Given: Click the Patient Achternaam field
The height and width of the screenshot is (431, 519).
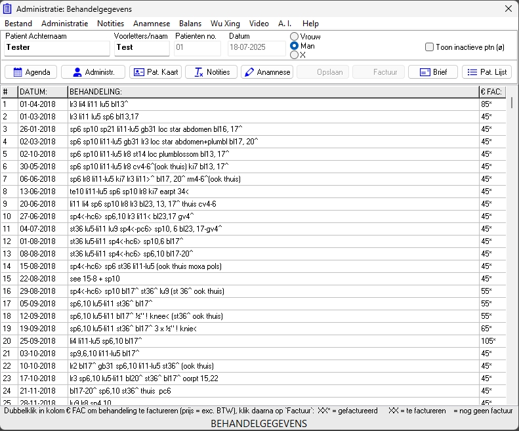Looking at the screenshot, I should click(x=57, y=48).
